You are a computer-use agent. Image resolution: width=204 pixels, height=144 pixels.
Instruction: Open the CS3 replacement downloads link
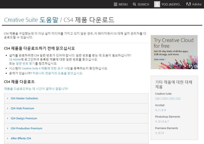pyautogui.click(x=178, y=99)
